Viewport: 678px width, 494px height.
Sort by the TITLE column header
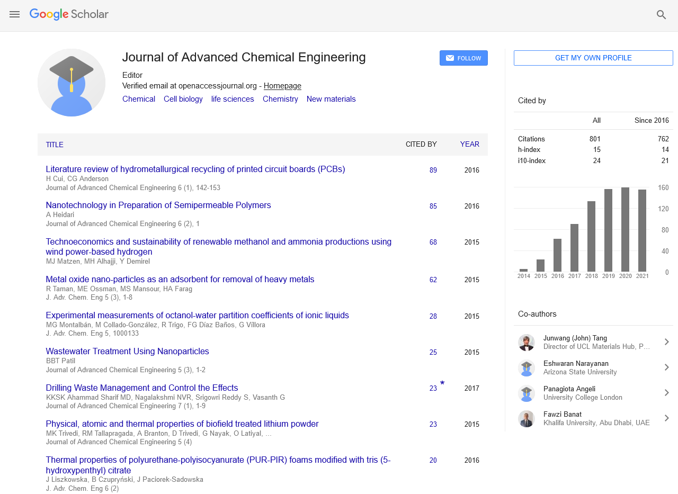[x=55, y=145]
